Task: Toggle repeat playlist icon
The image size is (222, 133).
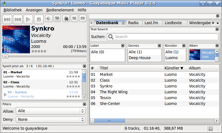Action: [x=83, y=18]
